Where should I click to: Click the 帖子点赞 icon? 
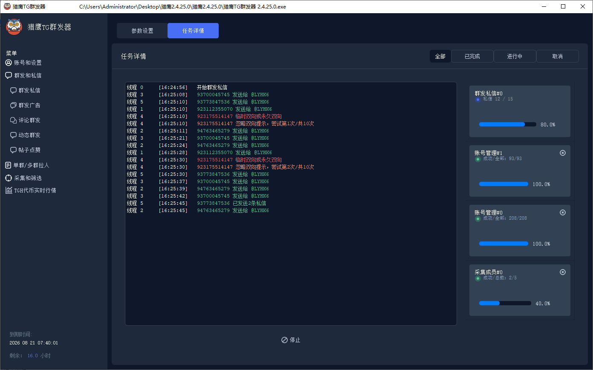click(13, 150)
